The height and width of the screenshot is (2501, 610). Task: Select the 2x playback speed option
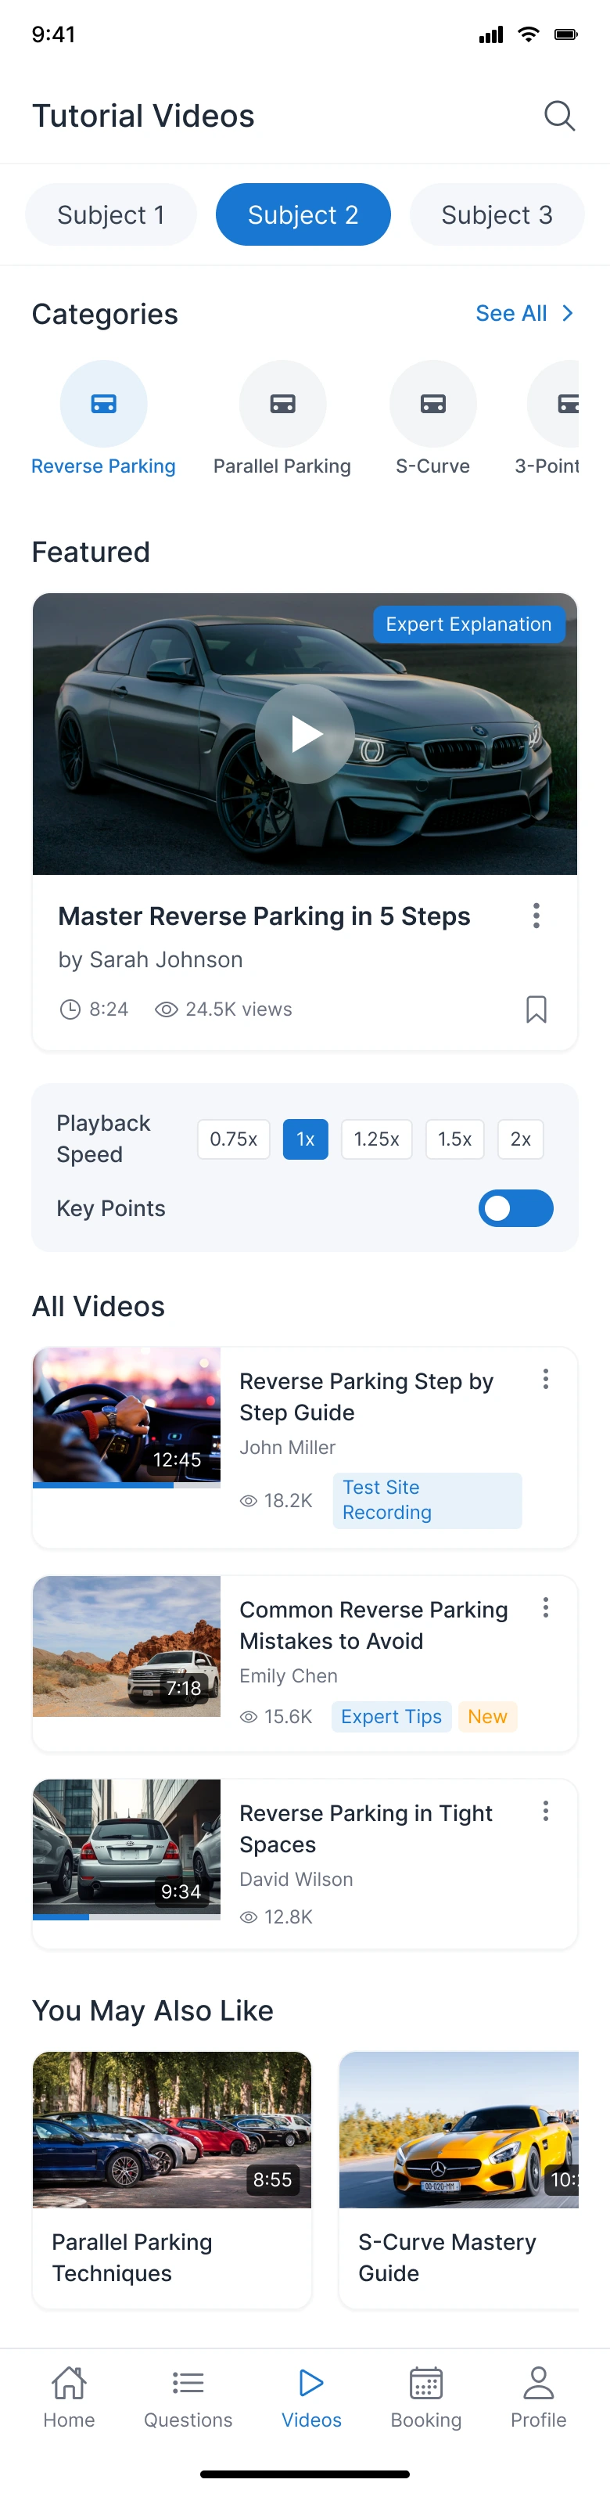[520, 1139]
